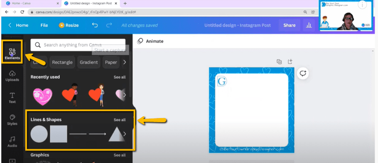The image size is (378, 163).
Task: Open the insights chart icon next to Share
Action: point(309,25)
